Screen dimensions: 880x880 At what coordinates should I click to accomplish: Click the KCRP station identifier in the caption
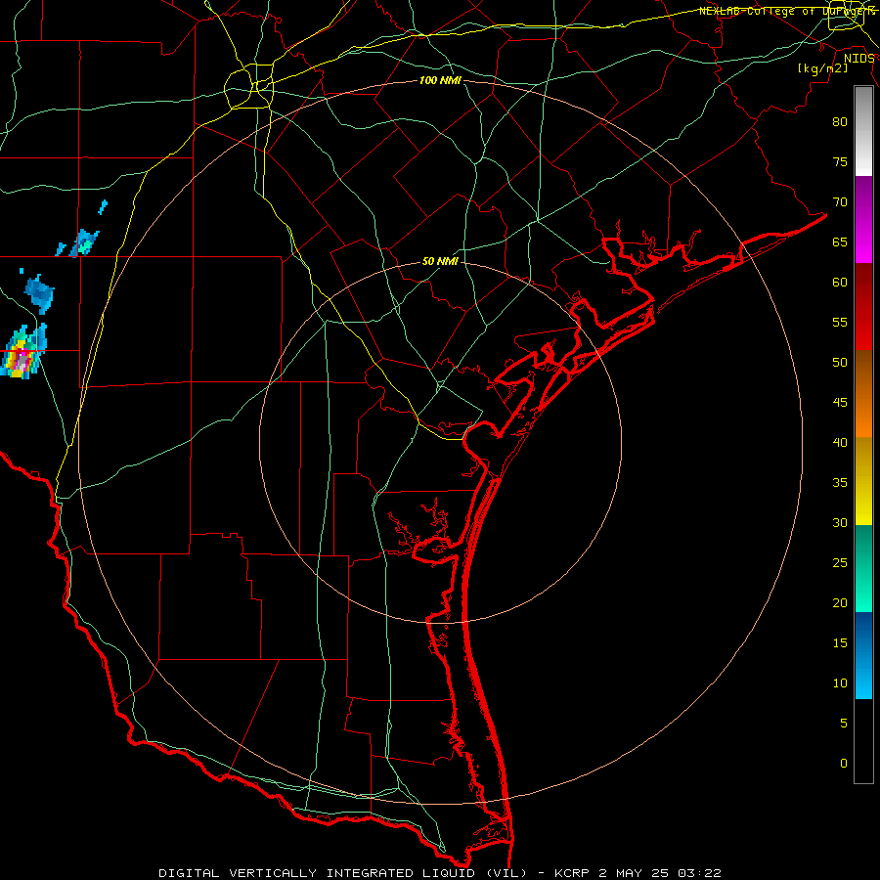click(x=572, y=873)
